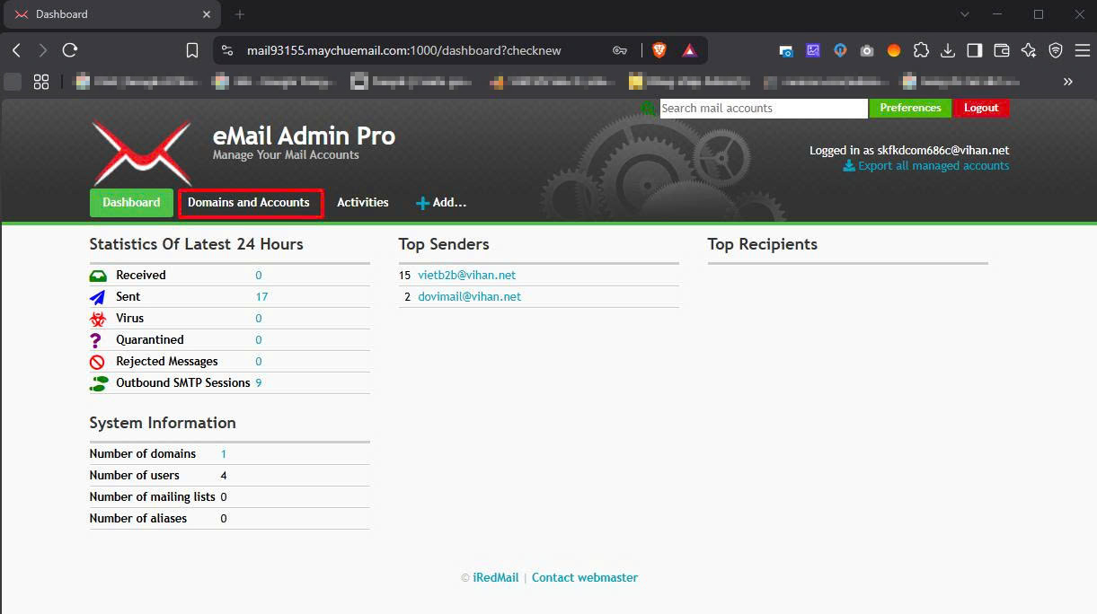
Task: Click the Outbound SMTP Sessions count 9
Action: (259, 383)
